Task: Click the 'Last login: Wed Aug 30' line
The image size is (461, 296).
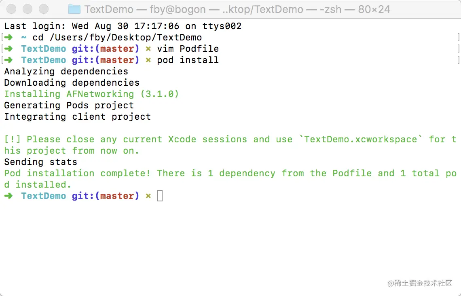Action: (x=123, y=26)
